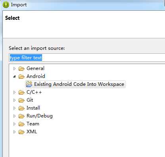Click the C/C++ folder icon
Viewport: 165px width, 157px height.
coord(21,92)
